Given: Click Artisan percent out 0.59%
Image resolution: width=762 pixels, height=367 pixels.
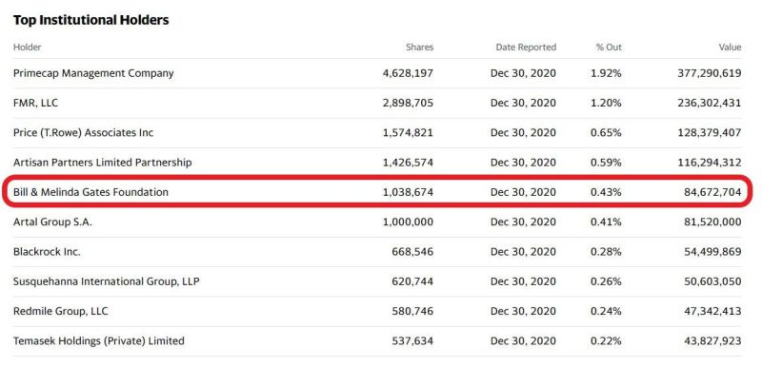Looking at the screenshot, I should pyautogui.click(x=606, y=163).
